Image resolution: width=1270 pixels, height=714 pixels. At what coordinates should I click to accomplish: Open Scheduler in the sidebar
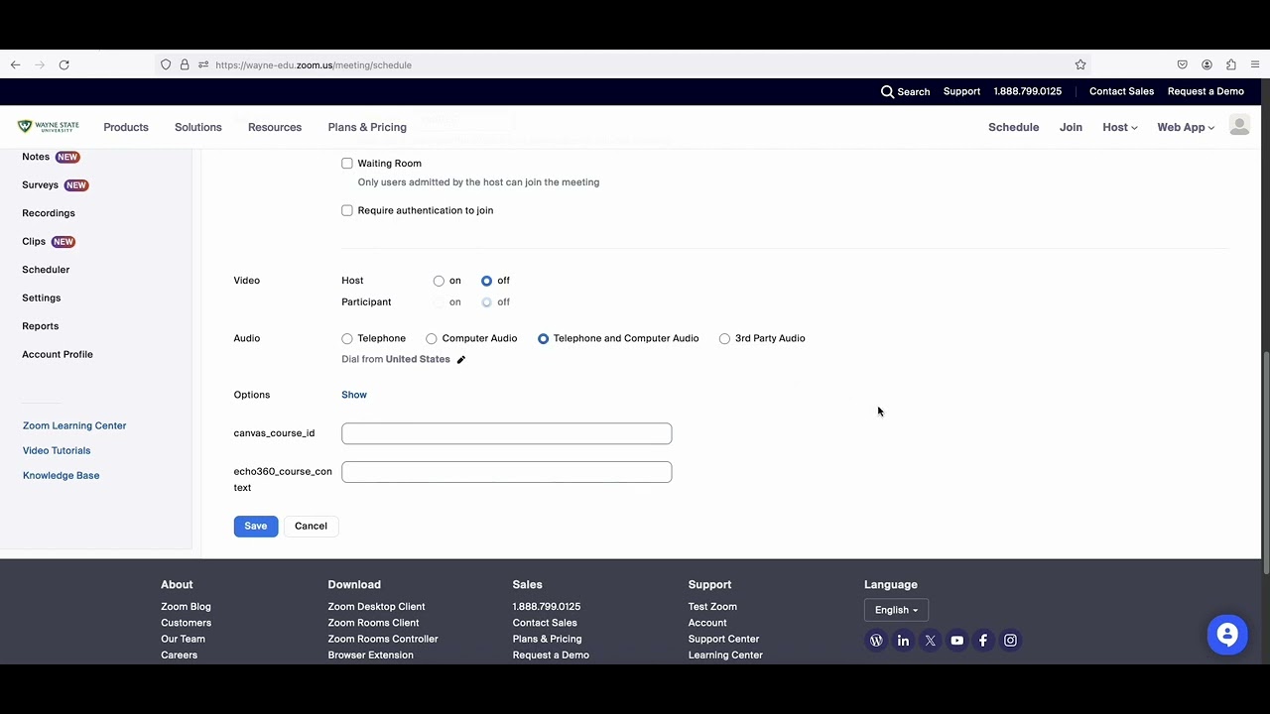[x=46, y=270]
